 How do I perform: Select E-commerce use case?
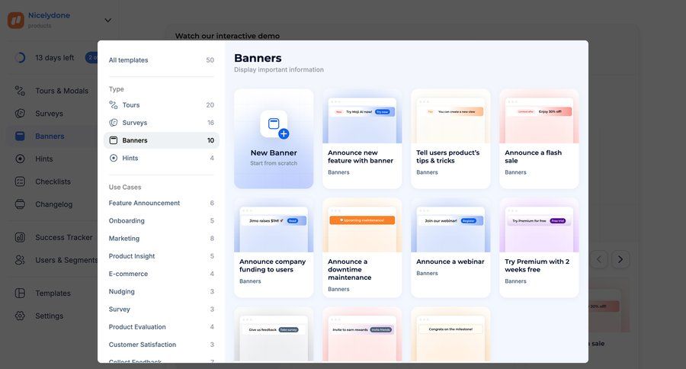click(162, 274)
